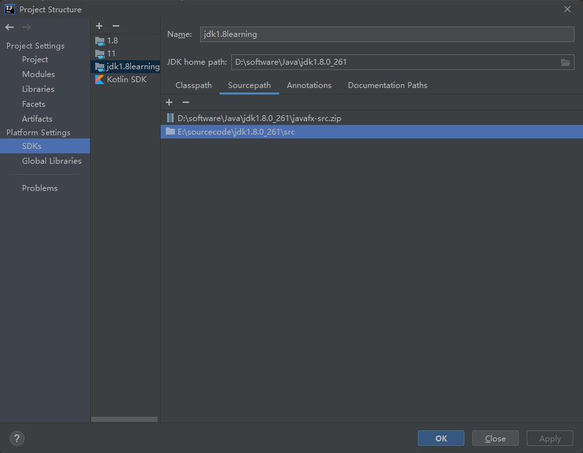Open the help question mark icon
This screenshot has height=453, width=583.
[x=16, y=438]
